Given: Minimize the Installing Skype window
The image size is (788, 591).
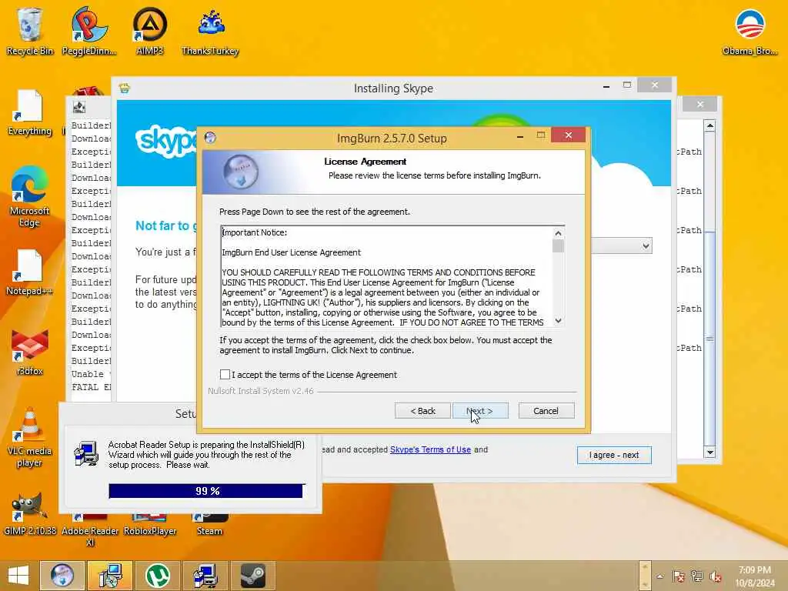Looking at the screenshot, I should coord(606,86).
